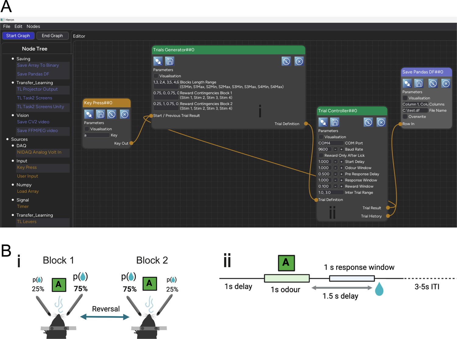457x339 pixels.
Task: Open the File menu
Action: tap(7, 26)
